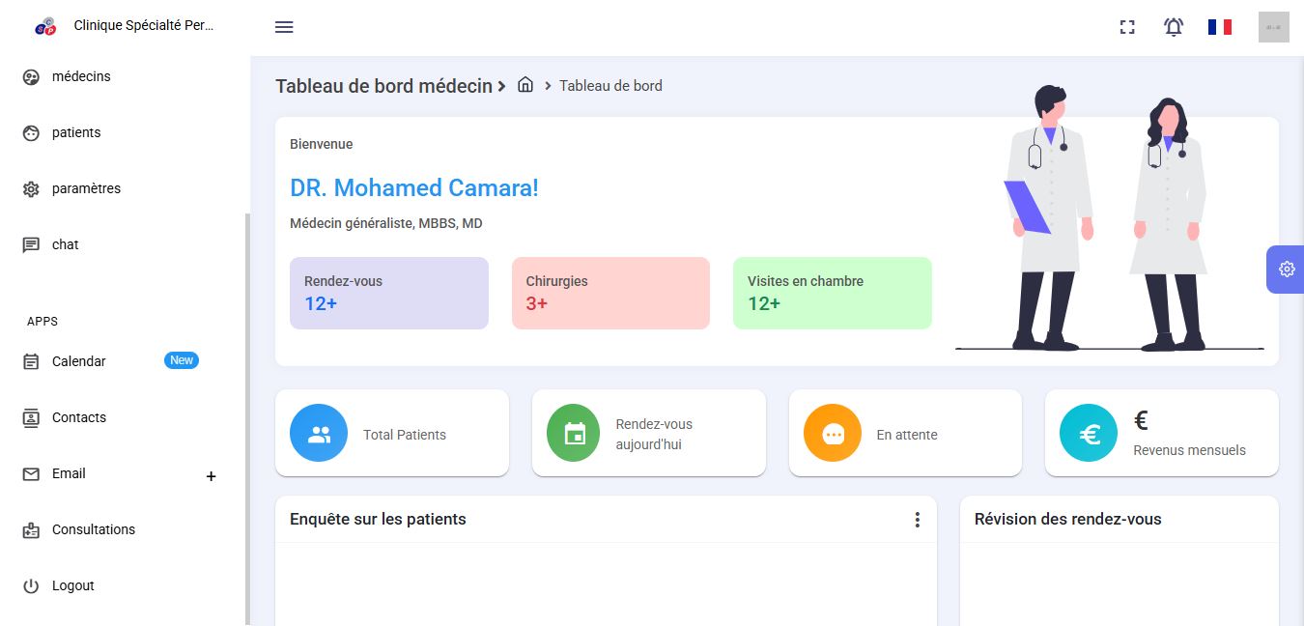Expand the Email submenu plus
This screenshot has width=1304, height=626.
[212, 475]
